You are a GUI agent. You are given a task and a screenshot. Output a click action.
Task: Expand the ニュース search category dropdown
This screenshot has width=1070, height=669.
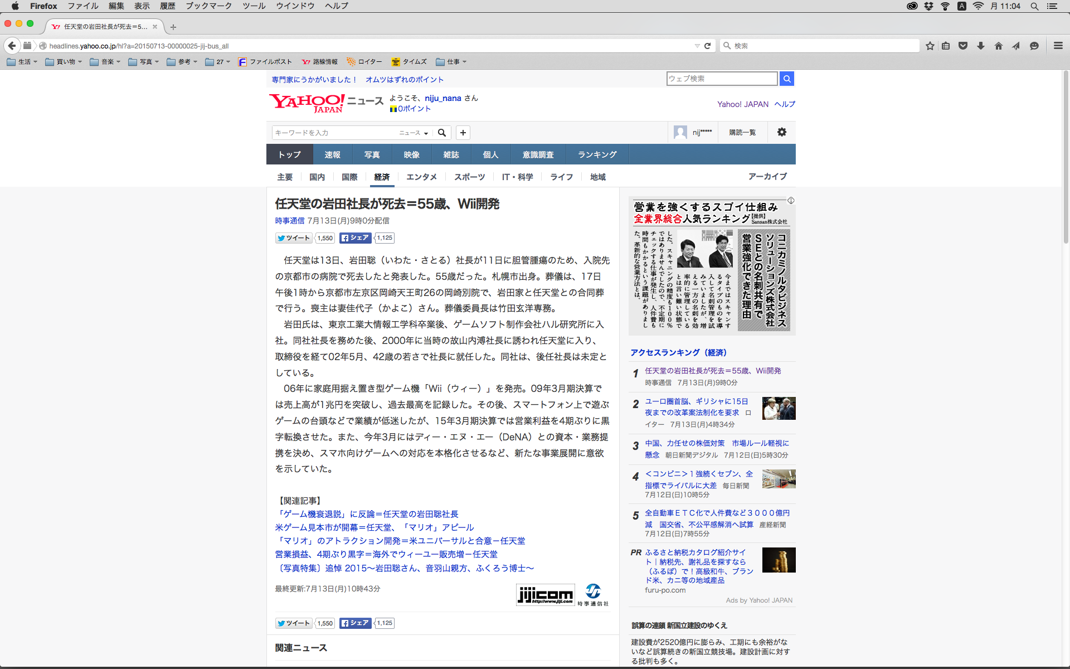pos(414,133)
